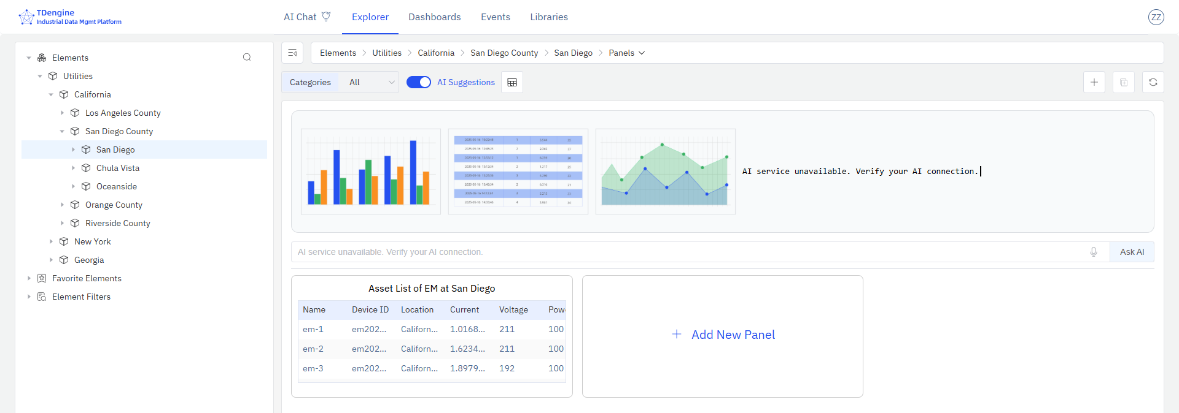1179x413 pixels.
Task: Collapse the sidebar with the panel toggle icon
Action: click(x=292, y=53)
